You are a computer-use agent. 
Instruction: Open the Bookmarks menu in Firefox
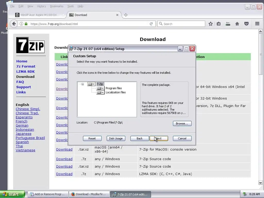56,6
